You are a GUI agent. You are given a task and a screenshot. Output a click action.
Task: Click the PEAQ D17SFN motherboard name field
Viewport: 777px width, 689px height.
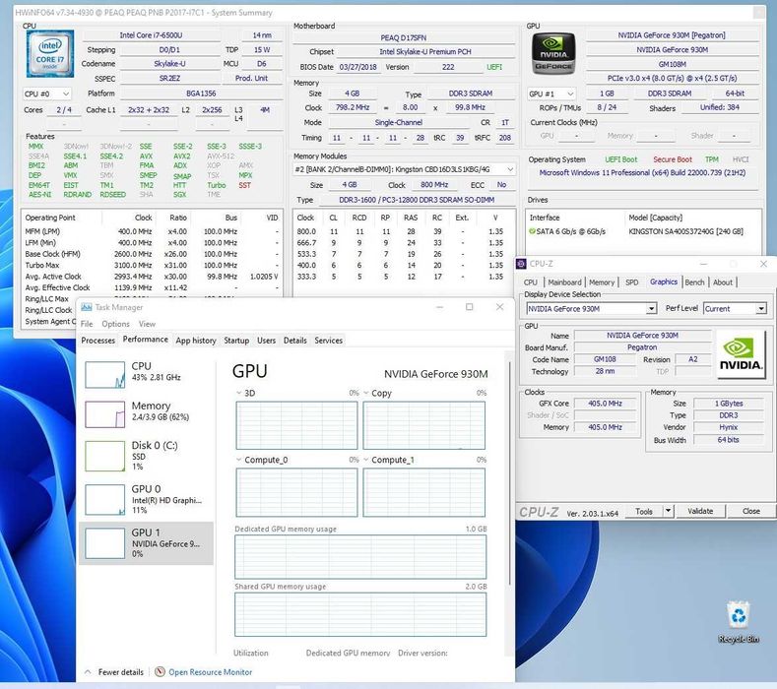tap(404, 37)
